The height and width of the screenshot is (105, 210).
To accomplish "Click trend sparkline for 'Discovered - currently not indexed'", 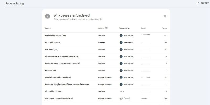I will click(146, 98).
